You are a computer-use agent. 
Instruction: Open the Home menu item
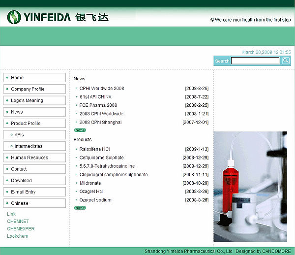click(34, 78)
